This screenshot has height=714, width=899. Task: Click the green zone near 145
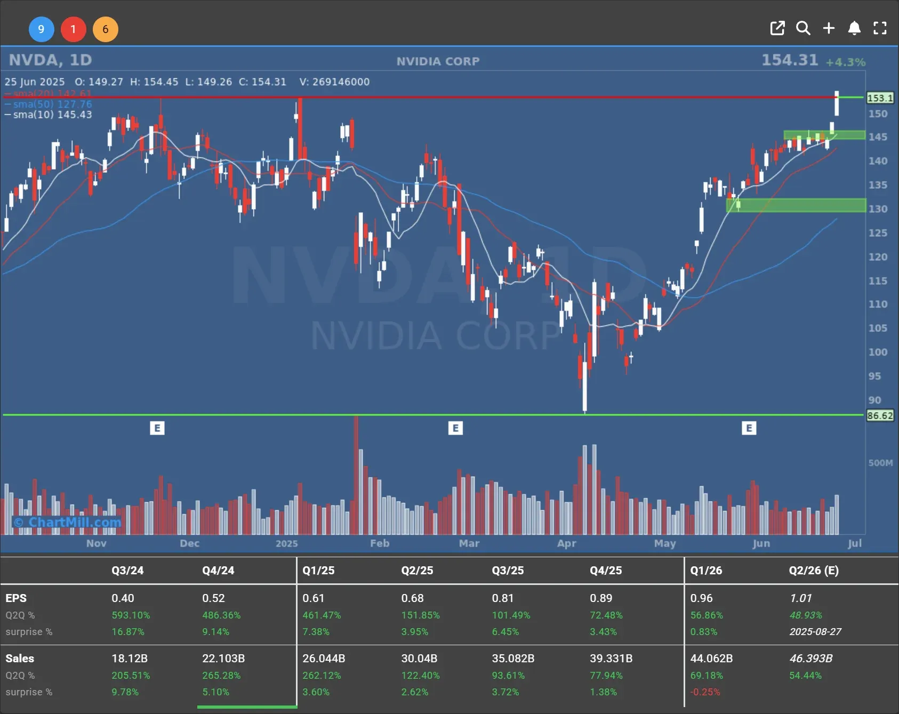[x=824, y=135]
